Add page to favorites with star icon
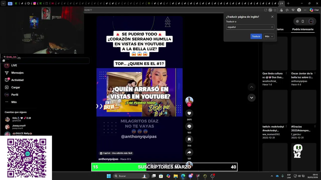The width and height of the screenshot is (321, 180). (x=275, y=10)
